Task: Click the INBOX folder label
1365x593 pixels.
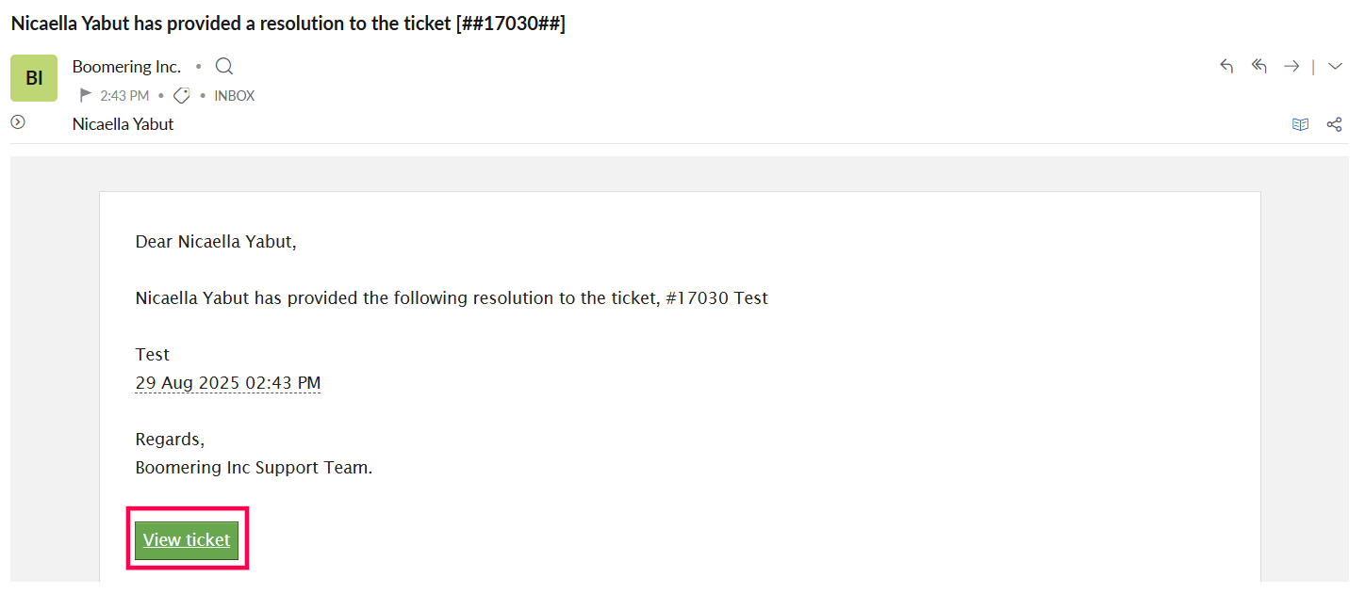Action: click(x=235, y=96)
